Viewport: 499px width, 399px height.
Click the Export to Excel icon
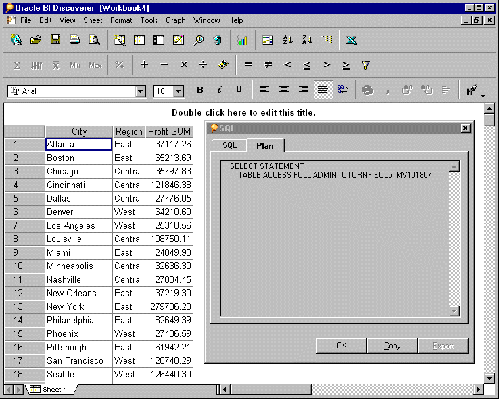point(352,40)
